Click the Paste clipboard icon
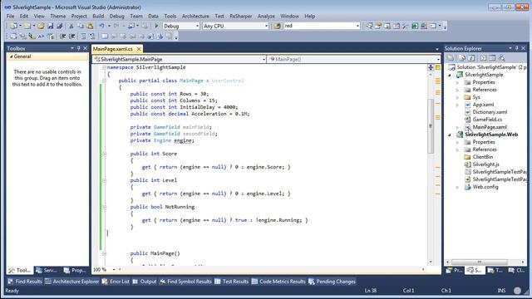532x299 pixels. [90, 26]
